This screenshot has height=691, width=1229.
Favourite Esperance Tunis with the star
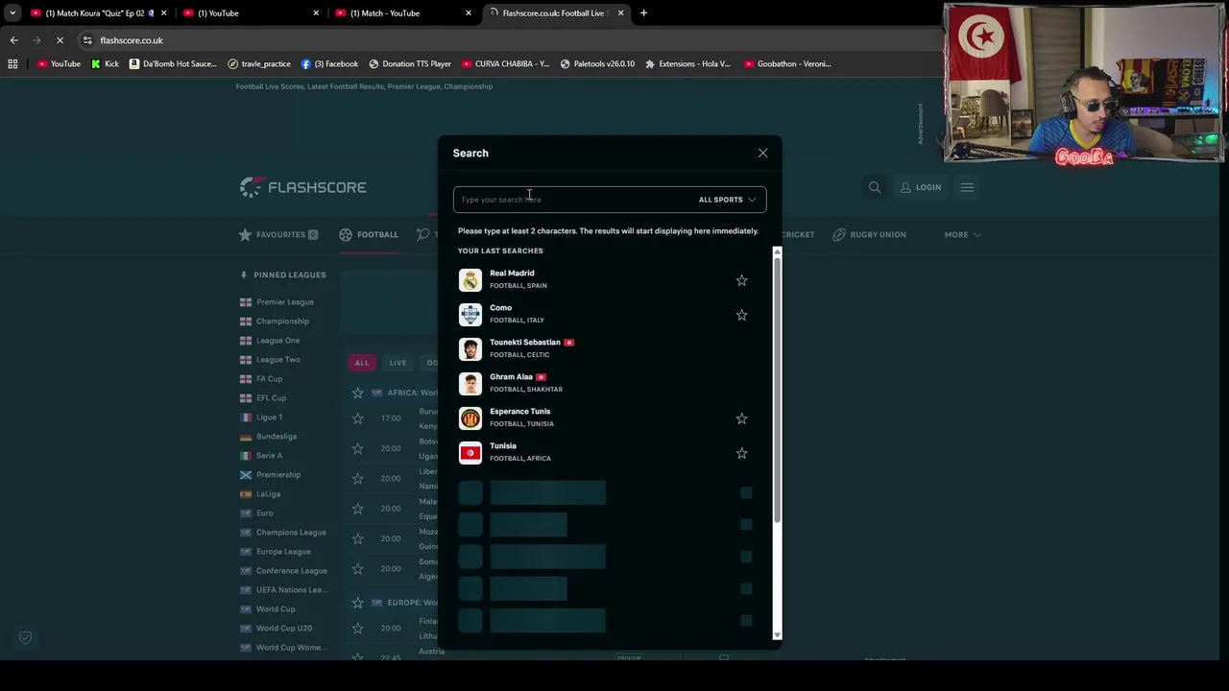click(741, 418)
